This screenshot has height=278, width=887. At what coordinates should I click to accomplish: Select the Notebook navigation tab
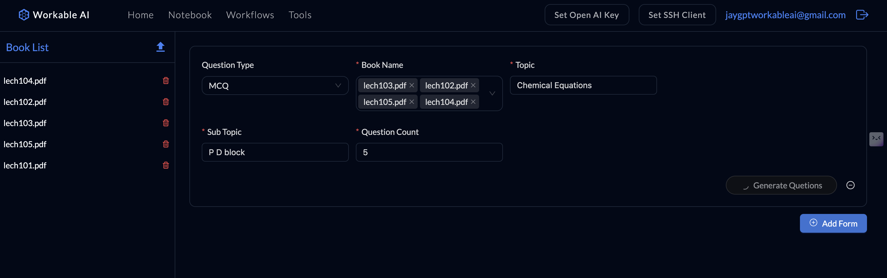click(190, 15)
